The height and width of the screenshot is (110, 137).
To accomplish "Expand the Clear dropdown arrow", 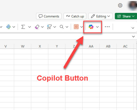I will click(x=42, y=27).
